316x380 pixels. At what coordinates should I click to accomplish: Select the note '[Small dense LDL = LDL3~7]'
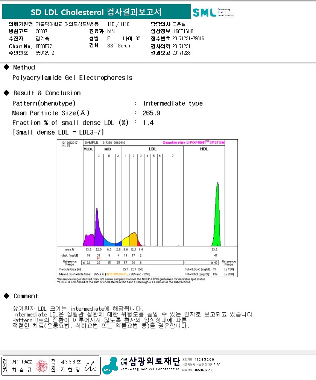pos(58,132)
